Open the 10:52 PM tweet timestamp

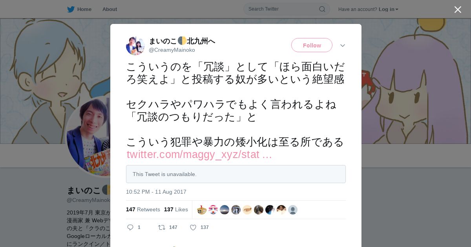(156, 192)
